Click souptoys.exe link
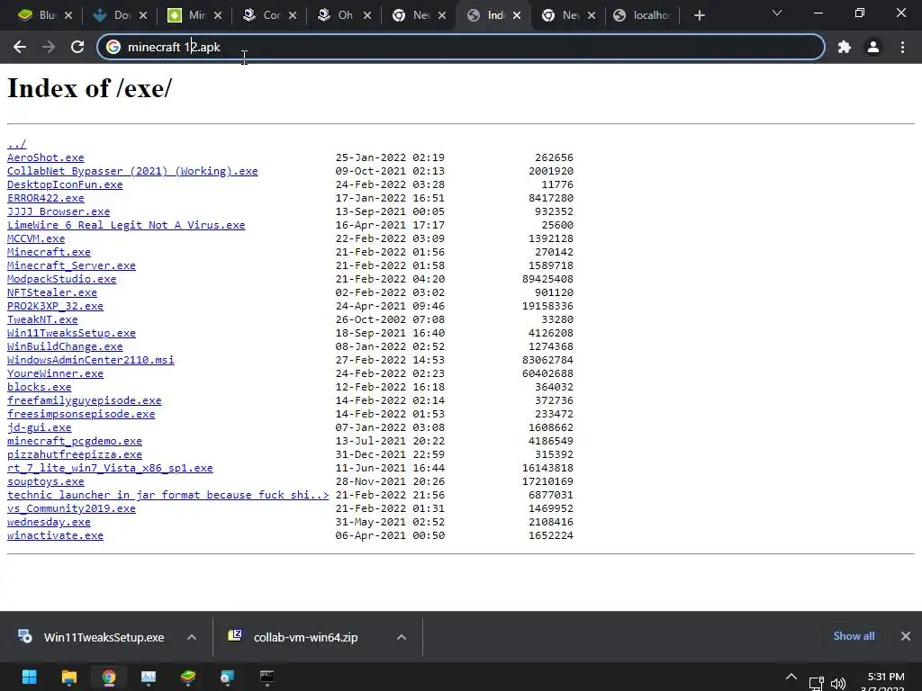The width and height of the screenshot is (922, 691). (x=45, y=482)
